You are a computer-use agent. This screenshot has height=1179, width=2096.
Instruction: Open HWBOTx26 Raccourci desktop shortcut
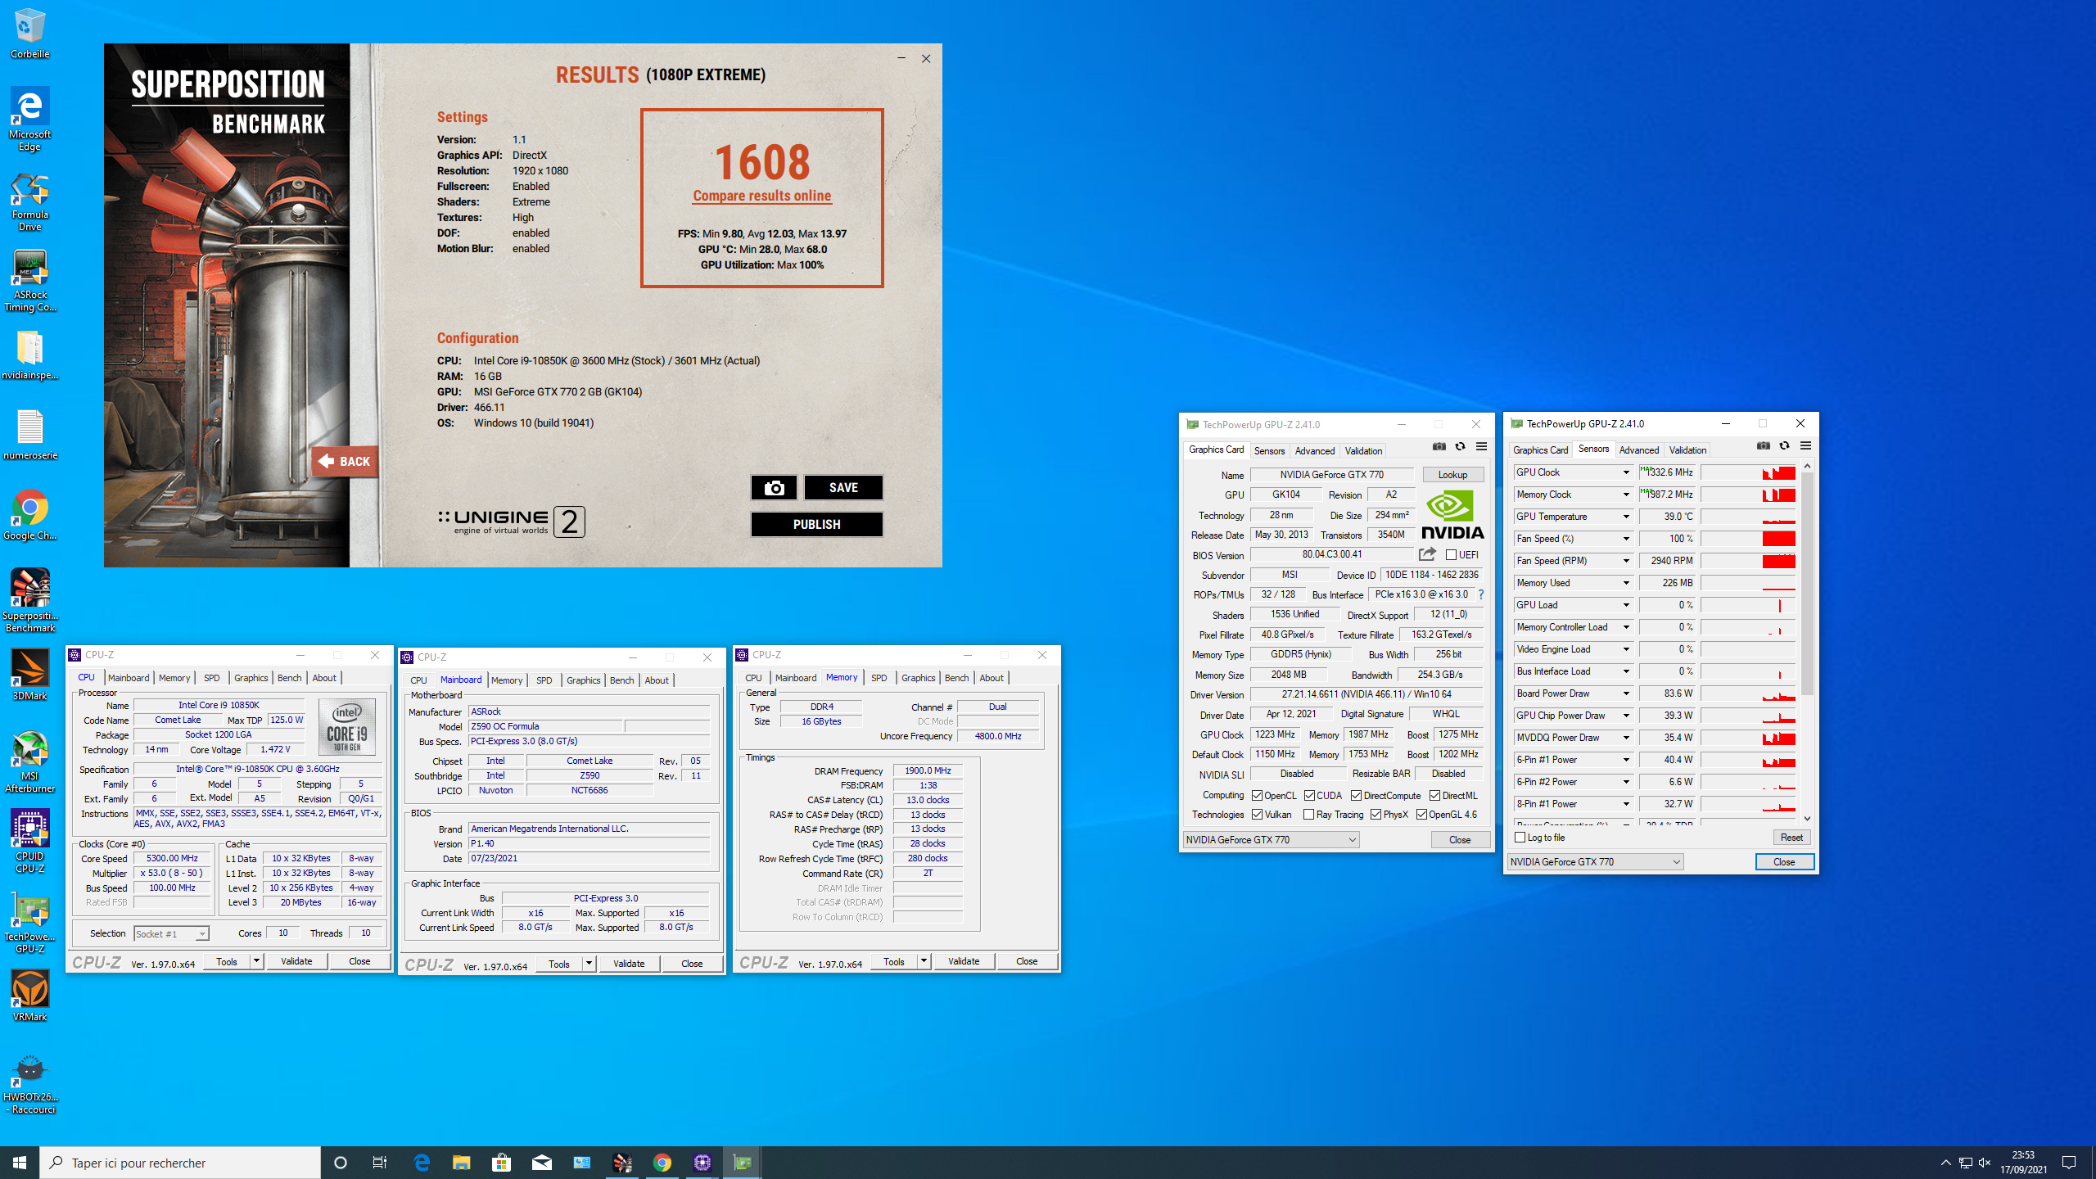tap(29, 1085)
